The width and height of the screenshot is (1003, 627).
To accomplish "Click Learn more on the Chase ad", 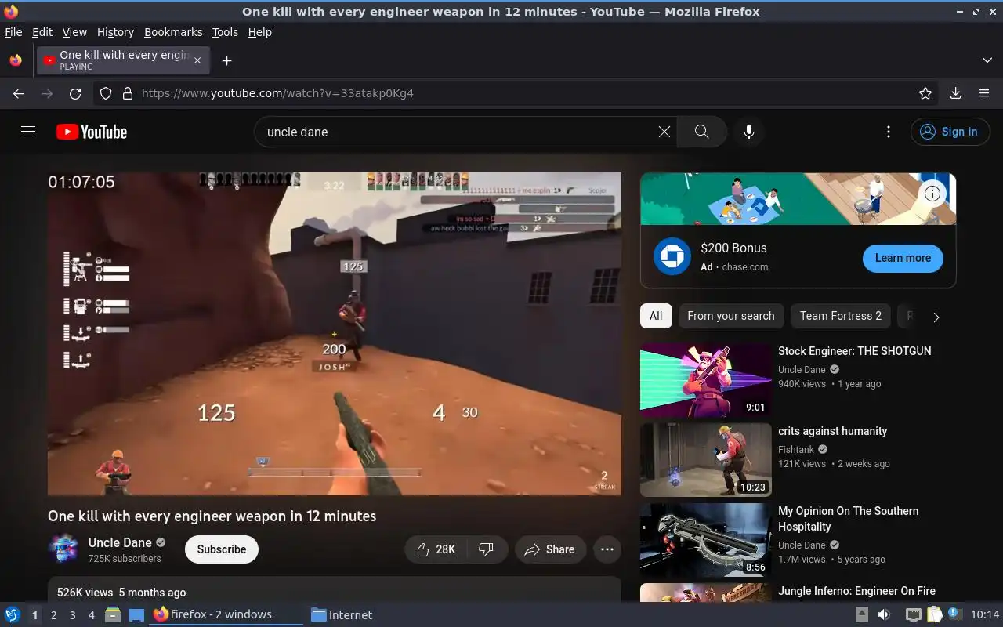I will pyautogui.click(x=903, y=258).
